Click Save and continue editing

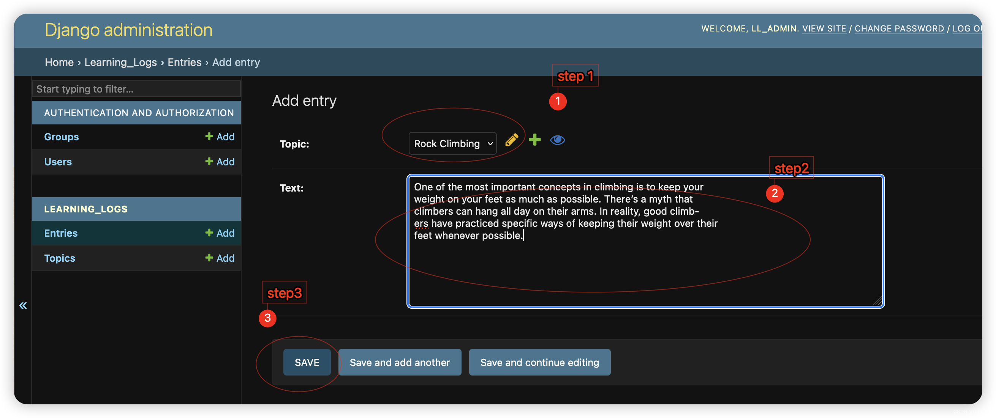coord(539,362)
